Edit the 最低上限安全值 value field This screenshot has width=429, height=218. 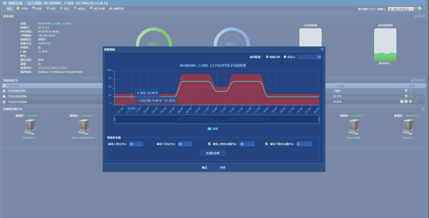(247, 144)
